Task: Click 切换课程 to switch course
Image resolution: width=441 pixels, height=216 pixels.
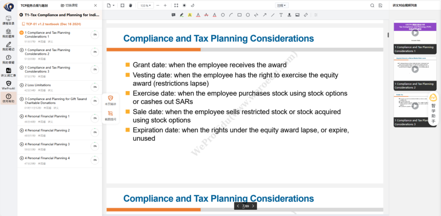Action: point(69,5)
